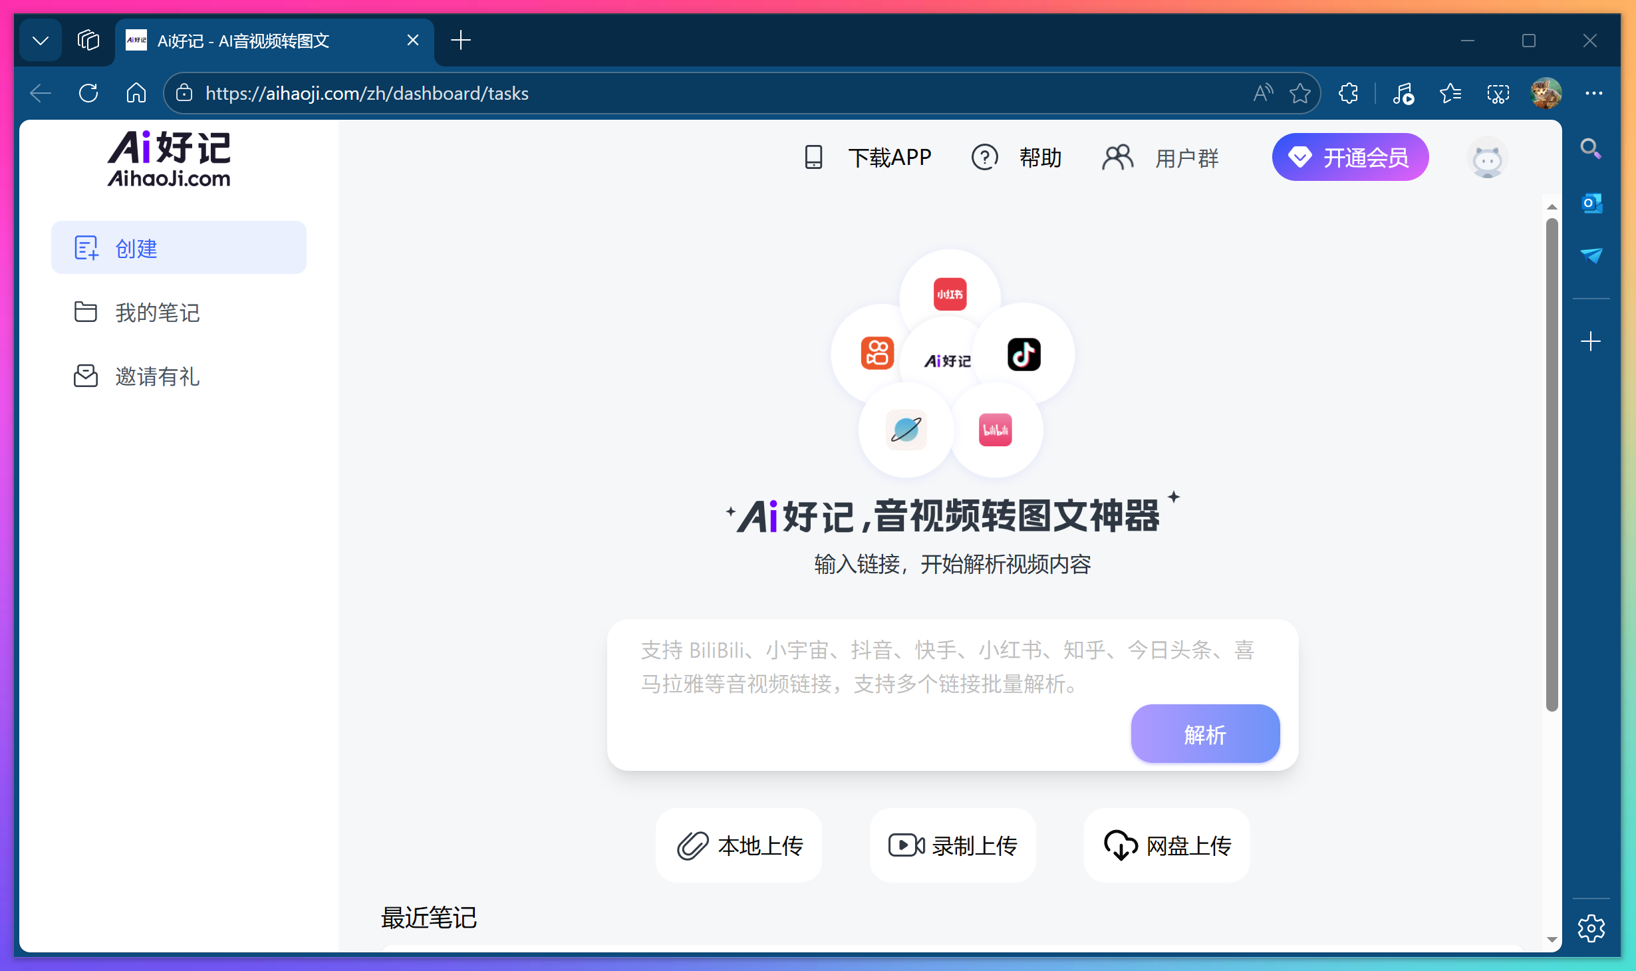Click the 网盘上传 button
Screen dimensions: 1636x971
(1167, 845)
